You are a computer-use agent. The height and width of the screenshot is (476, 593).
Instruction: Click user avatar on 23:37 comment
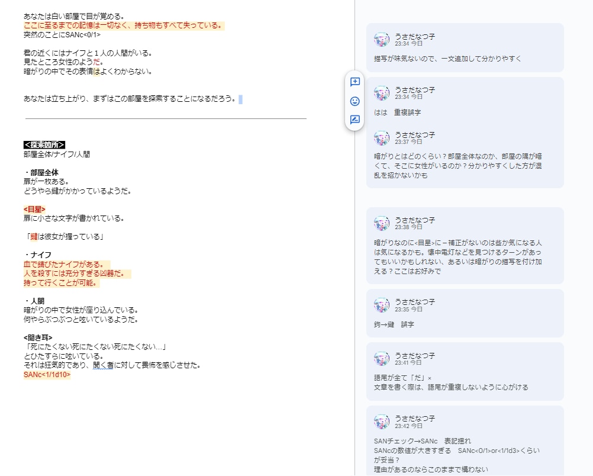pyautogui.click(x=382, y=138)
